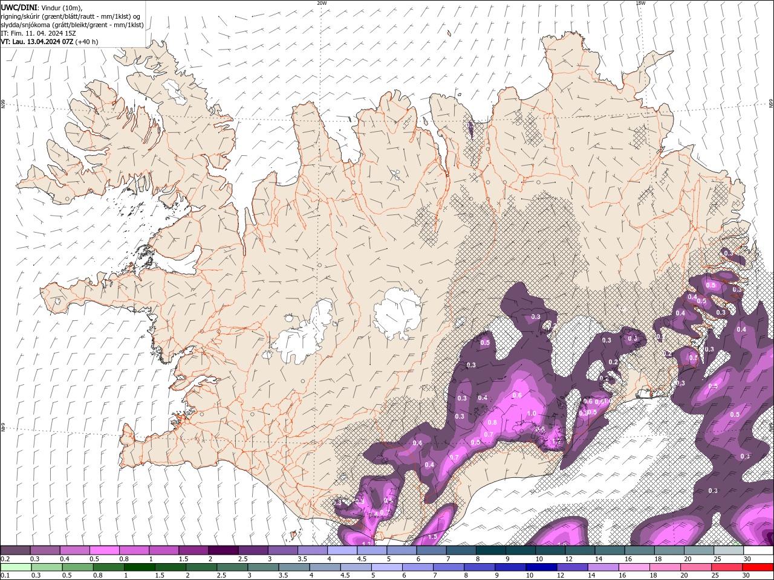Select the lower legend swatch starting at 7
Screen dimensions: 774x580
(448, 567)
